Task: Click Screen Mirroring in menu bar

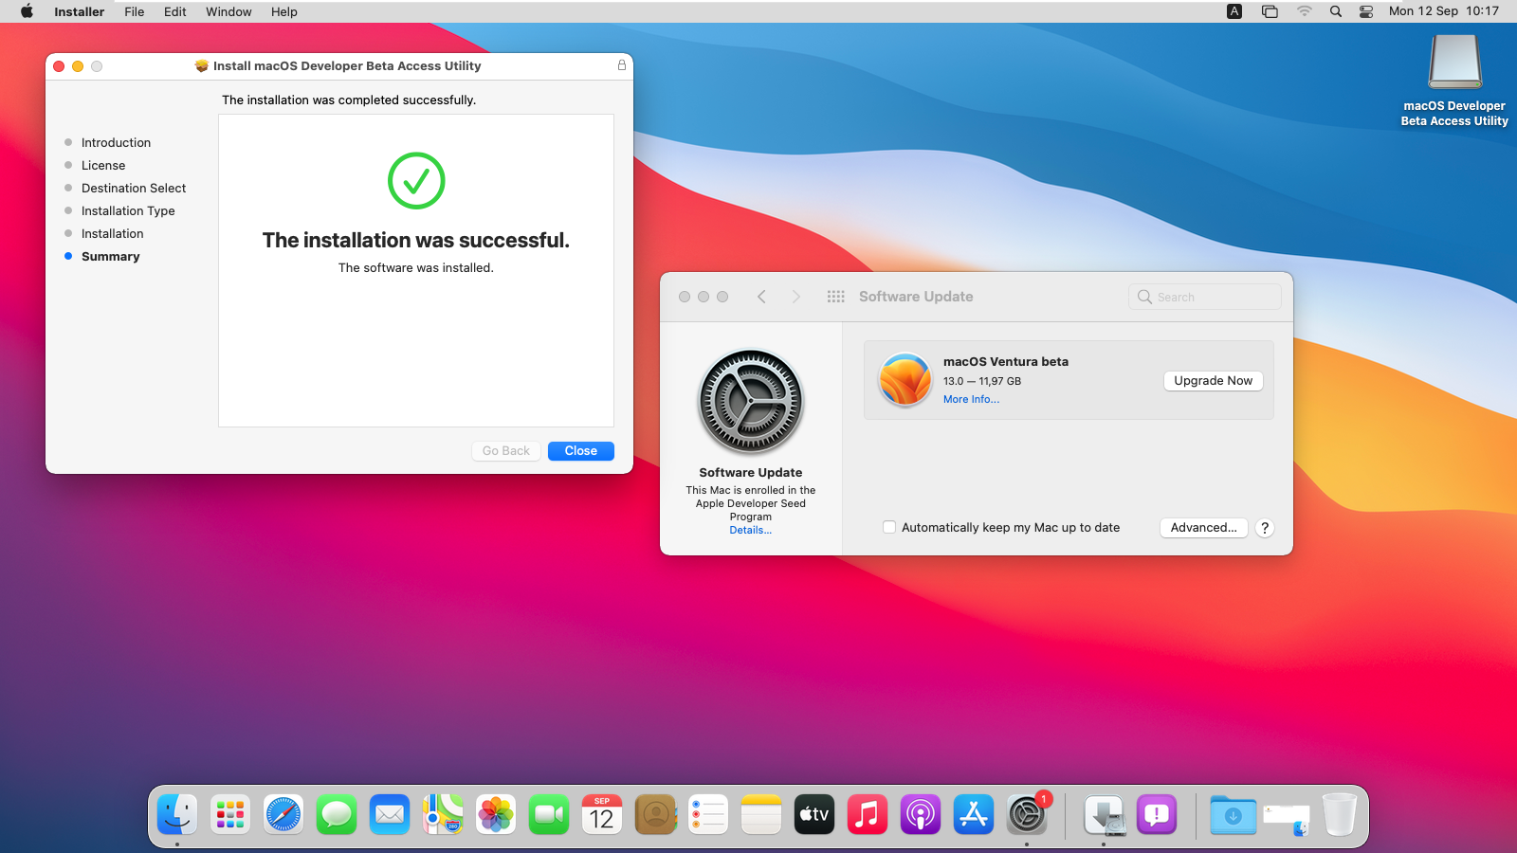Action: 1270,11
